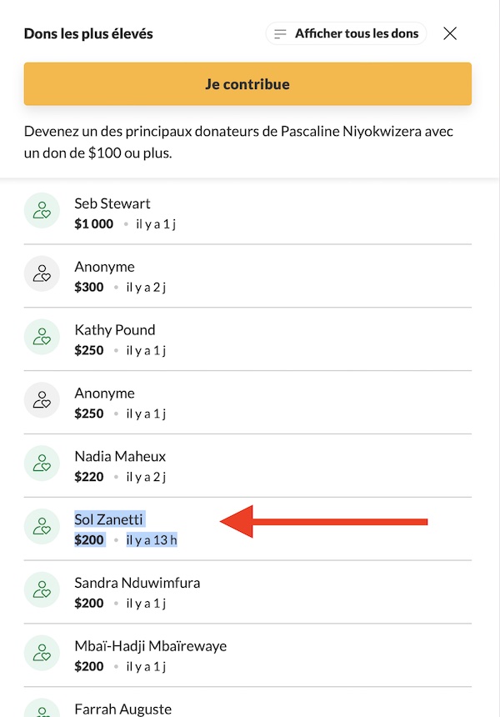Image resolution: width=500 pixels, height=717 pixels.
Task: Select the Seb Stewart donor name
Action: pyautogui.click(x=112, y=203)
